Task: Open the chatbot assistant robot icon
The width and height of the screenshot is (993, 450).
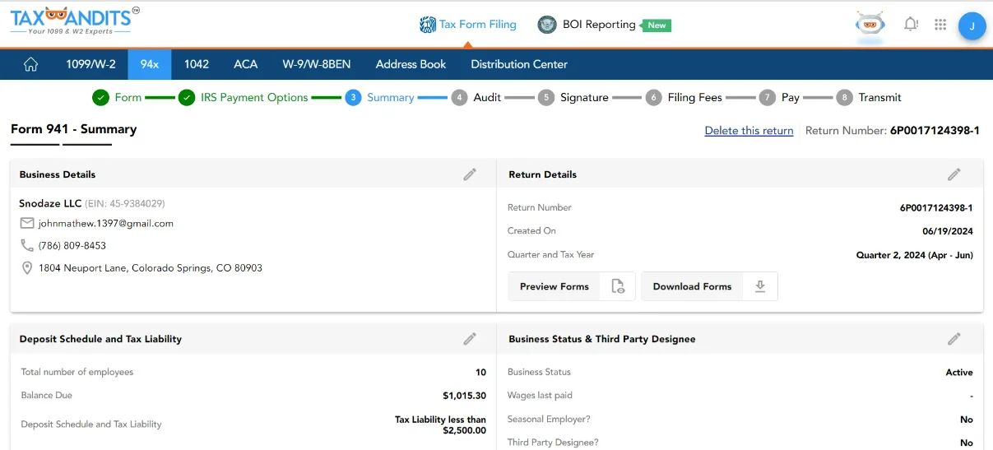Action: coord(870,25)
